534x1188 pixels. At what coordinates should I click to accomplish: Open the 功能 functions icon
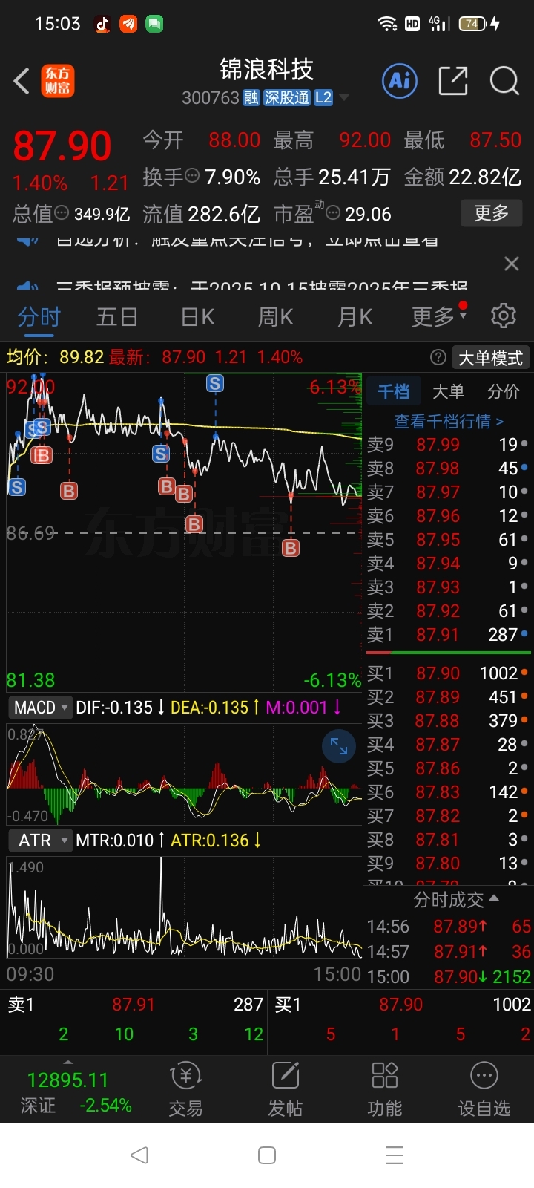coord(385,1089)
